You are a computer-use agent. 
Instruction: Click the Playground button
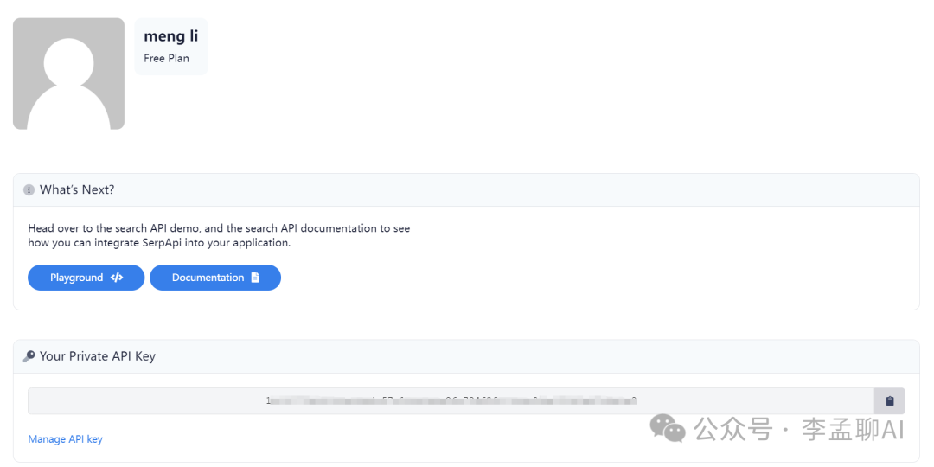click(86, 278)
